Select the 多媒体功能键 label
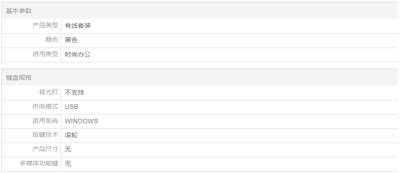The image size is (400, 173). (x=39, y=163)
